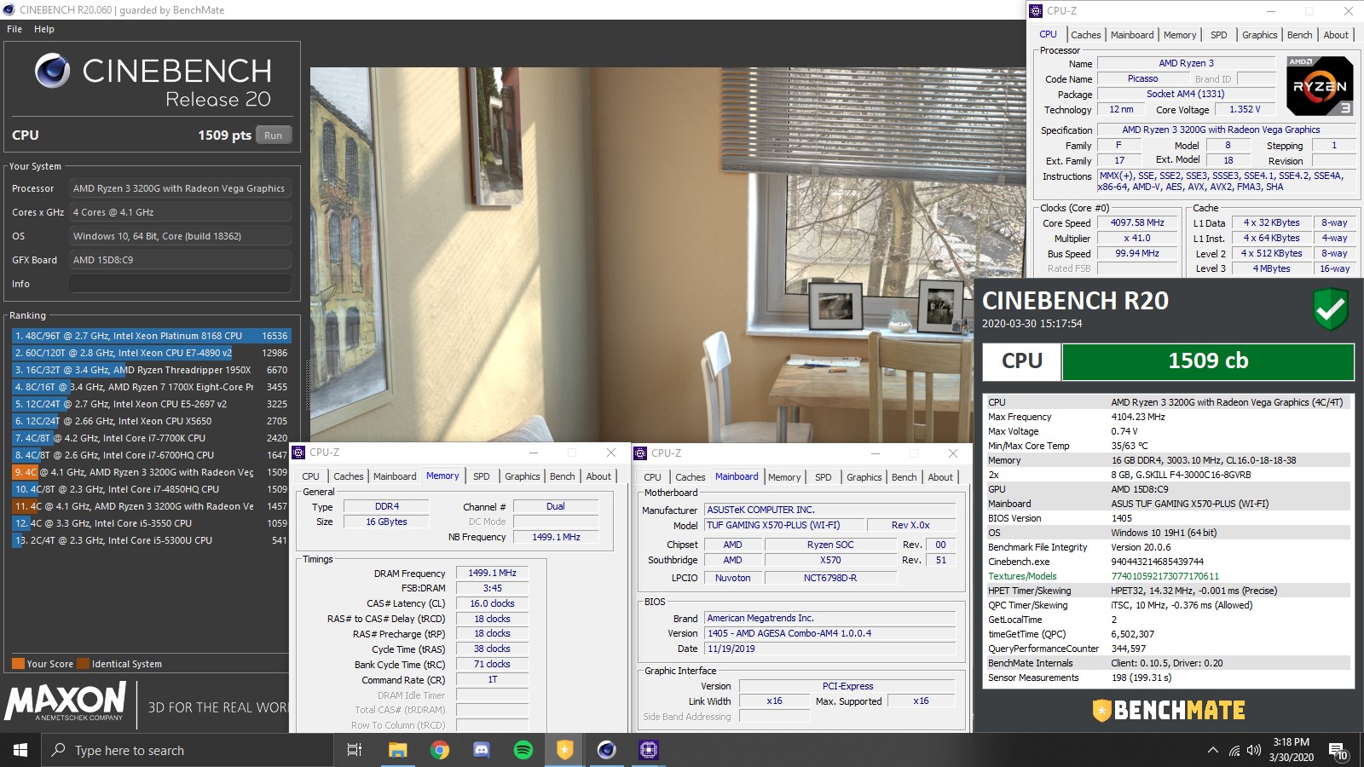This screenshot has width=1364, height=767.
Task: Launch Google Chrome from taskbar
Action: coord(440,750)
